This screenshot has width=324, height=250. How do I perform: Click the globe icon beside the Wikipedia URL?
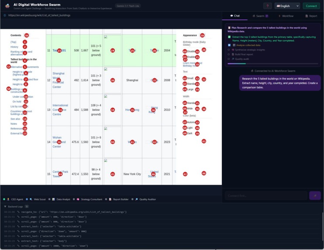pyautogui.click(x=5, y=15)
